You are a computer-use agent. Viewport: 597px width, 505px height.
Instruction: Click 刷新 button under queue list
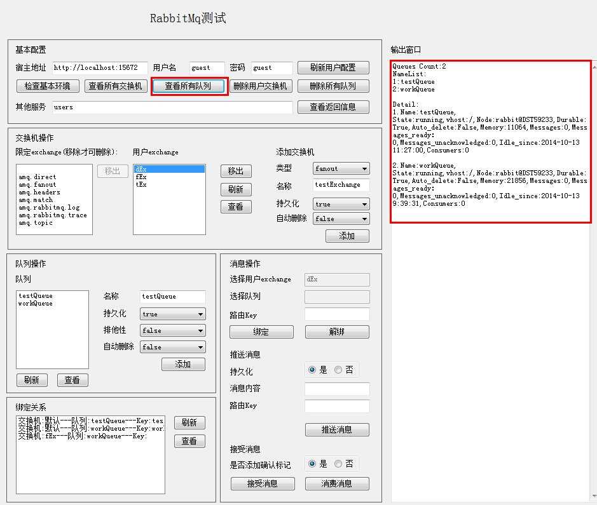[32, 380]
